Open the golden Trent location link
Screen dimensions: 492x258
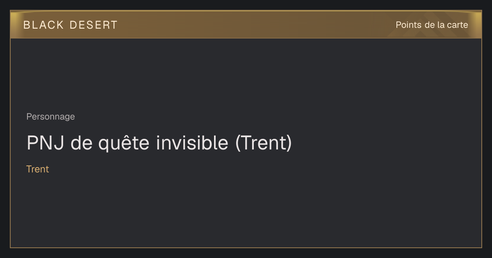tap(38, 169)
